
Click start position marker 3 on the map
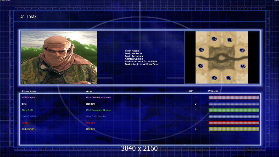point(243,66)
